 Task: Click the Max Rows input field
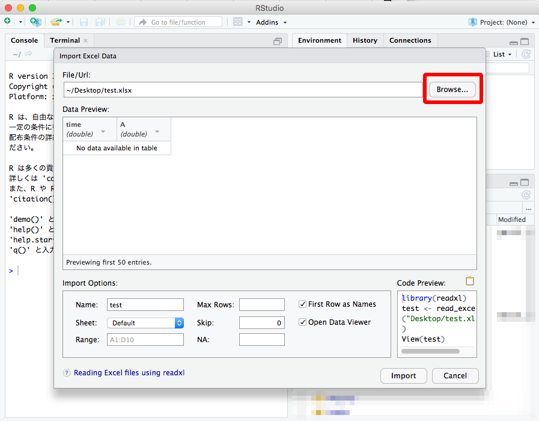click(x=262, y=305)
